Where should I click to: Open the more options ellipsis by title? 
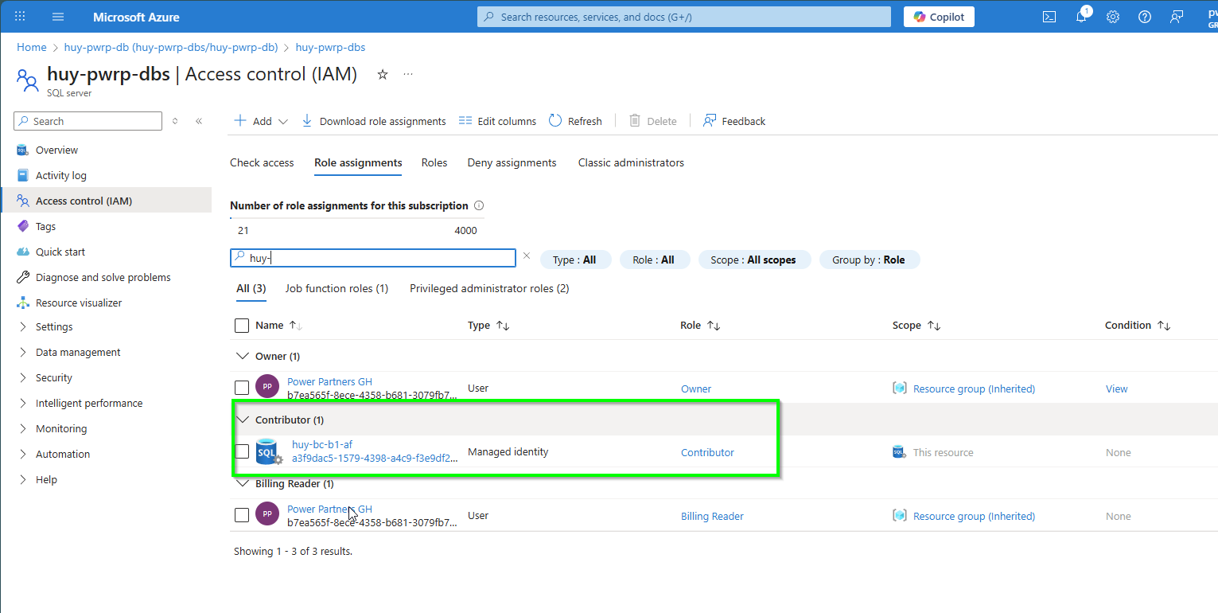click(408, 74)
